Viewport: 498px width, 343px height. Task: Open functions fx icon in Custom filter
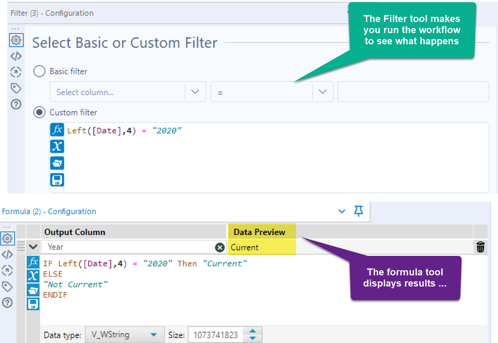pos(57,130)
